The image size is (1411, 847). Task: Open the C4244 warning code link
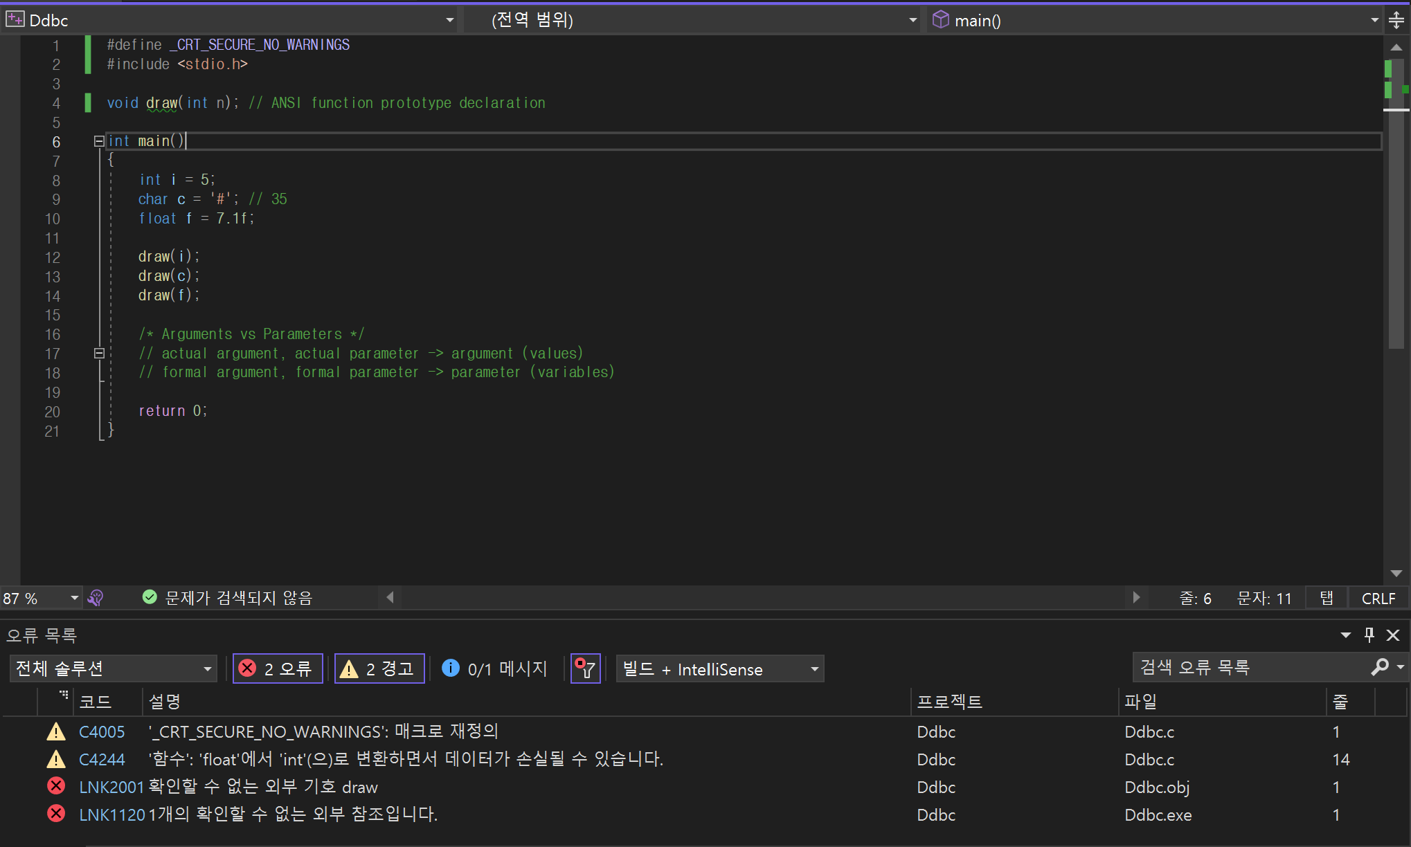click(102, 760)
